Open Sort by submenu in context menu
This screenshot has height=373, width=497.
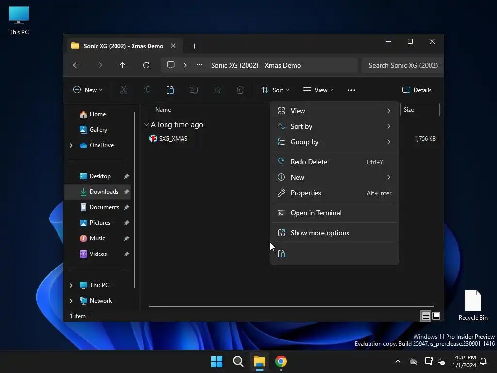point(334,126)
